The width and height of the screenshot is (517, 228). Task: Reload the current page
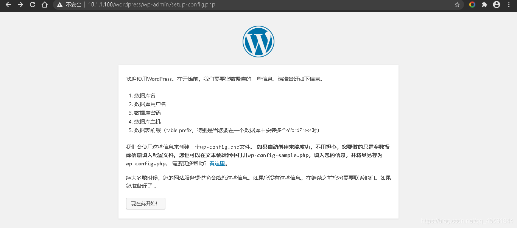click(33, 5)
